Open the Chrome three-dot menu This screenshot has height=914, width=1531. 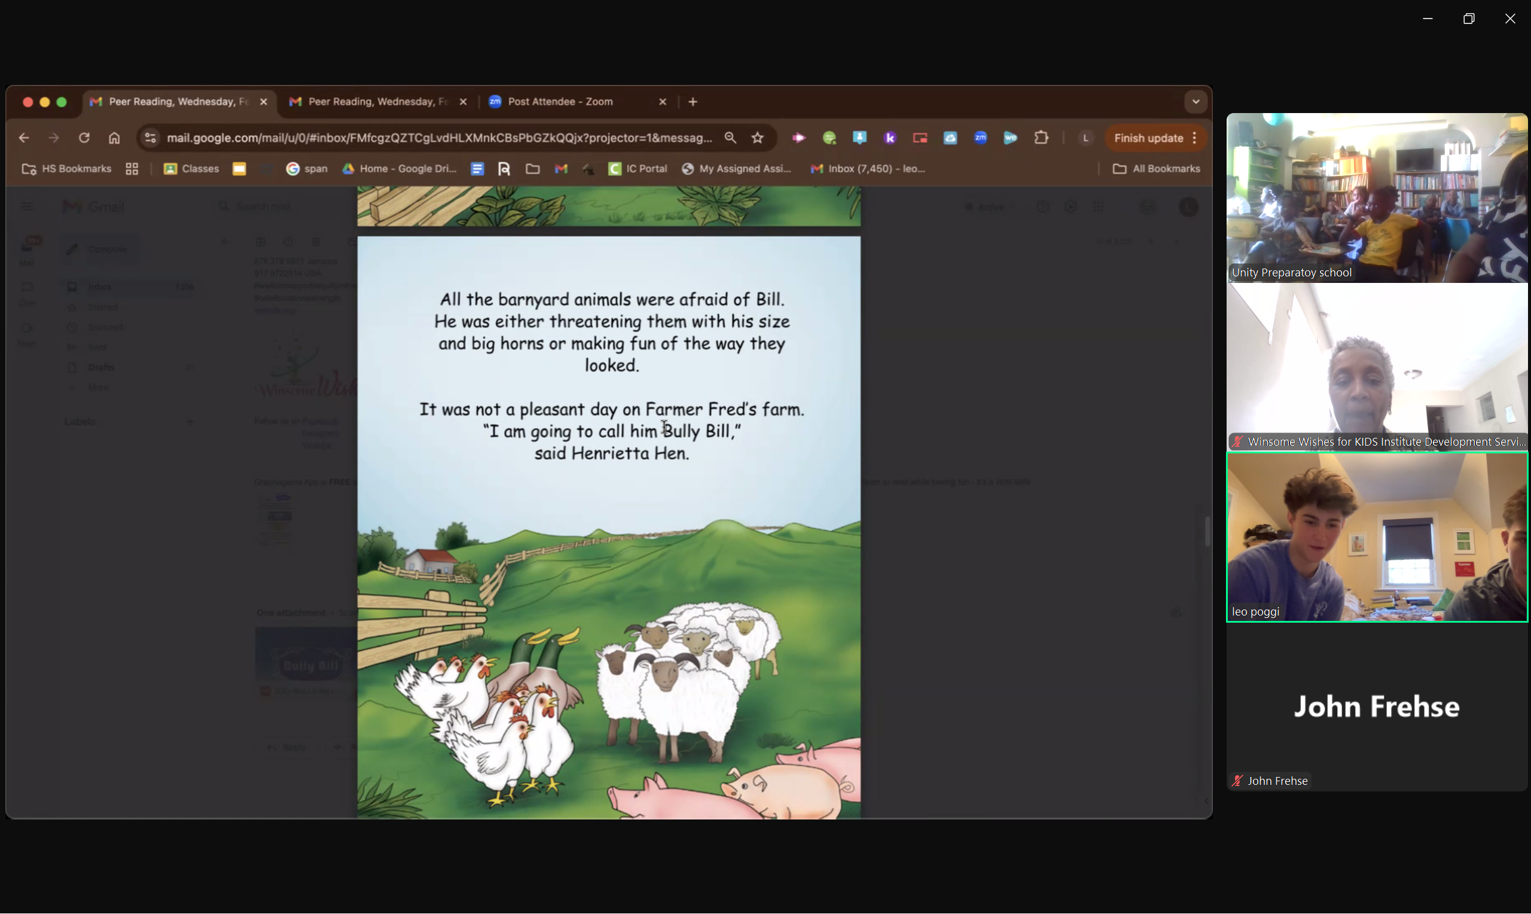(x=1195, y=138)
